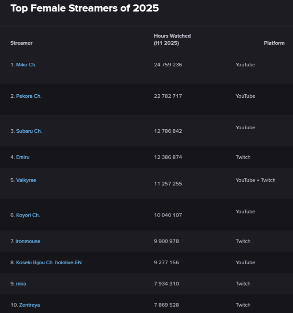Open the ironmouse streamer link

point(28,241)
